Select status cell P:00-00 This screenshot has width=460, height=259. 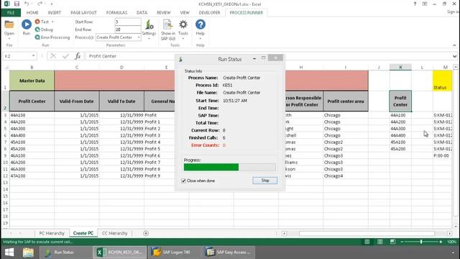click(x=442, y=155)
